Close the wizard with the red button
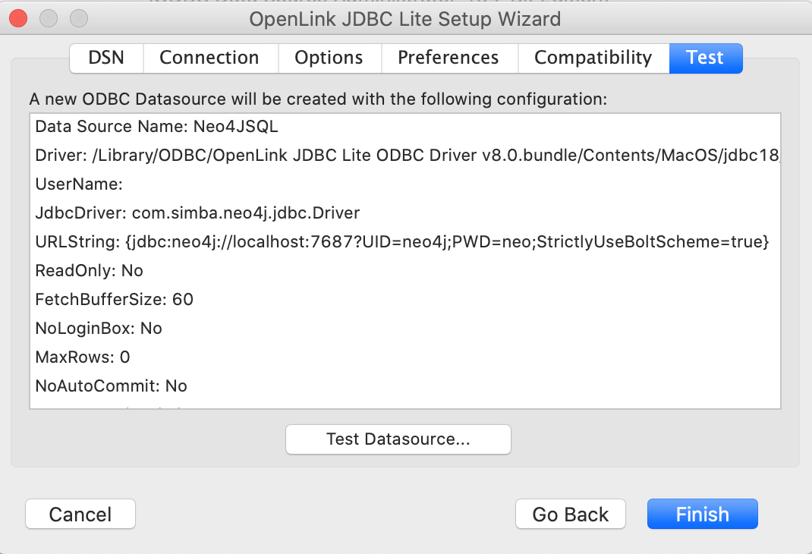The height and width of the screenshot is (554, 812). click(x=19, y=18)
